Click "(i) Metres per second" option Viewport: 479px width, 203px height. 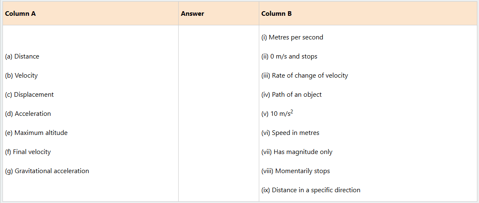tap(292, 37)
